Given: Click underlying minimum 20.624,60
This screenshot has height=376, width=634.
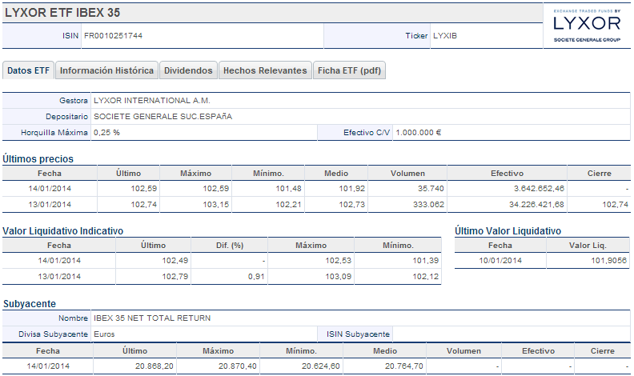Looking at the screenshot, I should 321,366.
